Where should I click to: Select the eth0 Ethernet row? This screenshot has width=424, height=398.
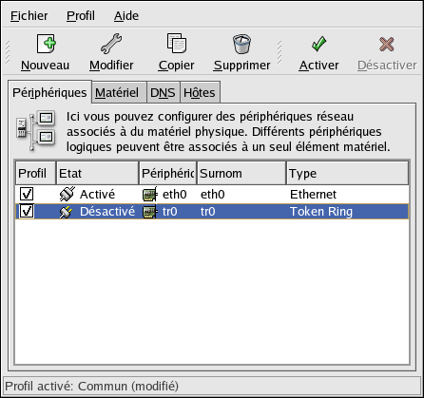pyautogui.click(x=212, y=194)
